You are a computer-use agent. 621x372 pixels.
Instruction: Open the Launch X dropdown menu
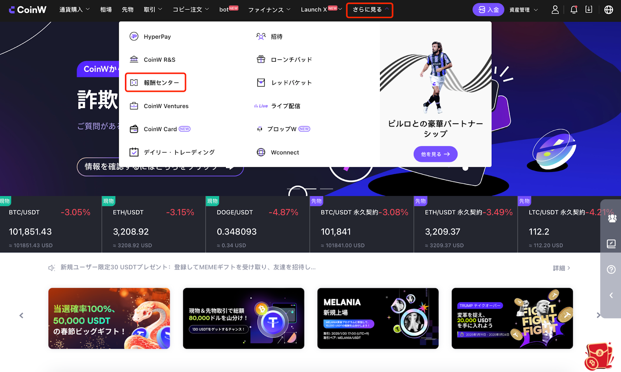(x=321, y=9)
